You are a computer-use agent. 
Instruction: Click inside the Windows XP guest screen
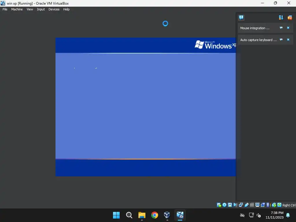pyautogui.click(x=146, y=107)
